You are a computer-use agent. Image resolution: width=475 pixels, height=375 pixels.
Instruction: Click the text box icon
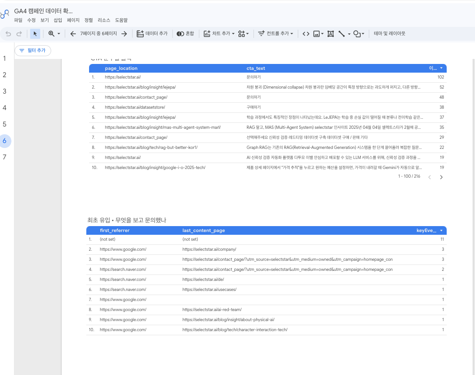[x=331, y=34]
